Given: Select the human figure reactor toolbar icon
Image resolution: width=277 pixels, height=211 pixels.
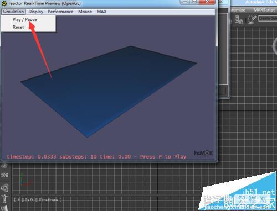Looking at the screenshot, I should [x=4, y=198].
